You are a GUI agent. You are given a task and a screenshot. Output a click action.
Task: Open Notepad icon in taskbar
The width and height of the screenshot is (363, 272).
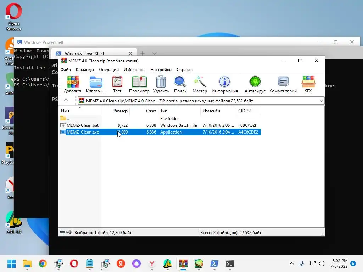[90, 263]
